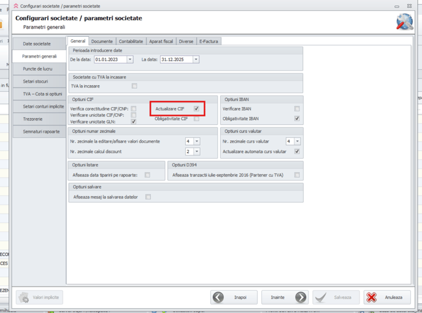Image resolution: width=422 pixels, height=313 pixels.
Task: Click the red X Anuleaza icon
Action: tap(372, 297)
